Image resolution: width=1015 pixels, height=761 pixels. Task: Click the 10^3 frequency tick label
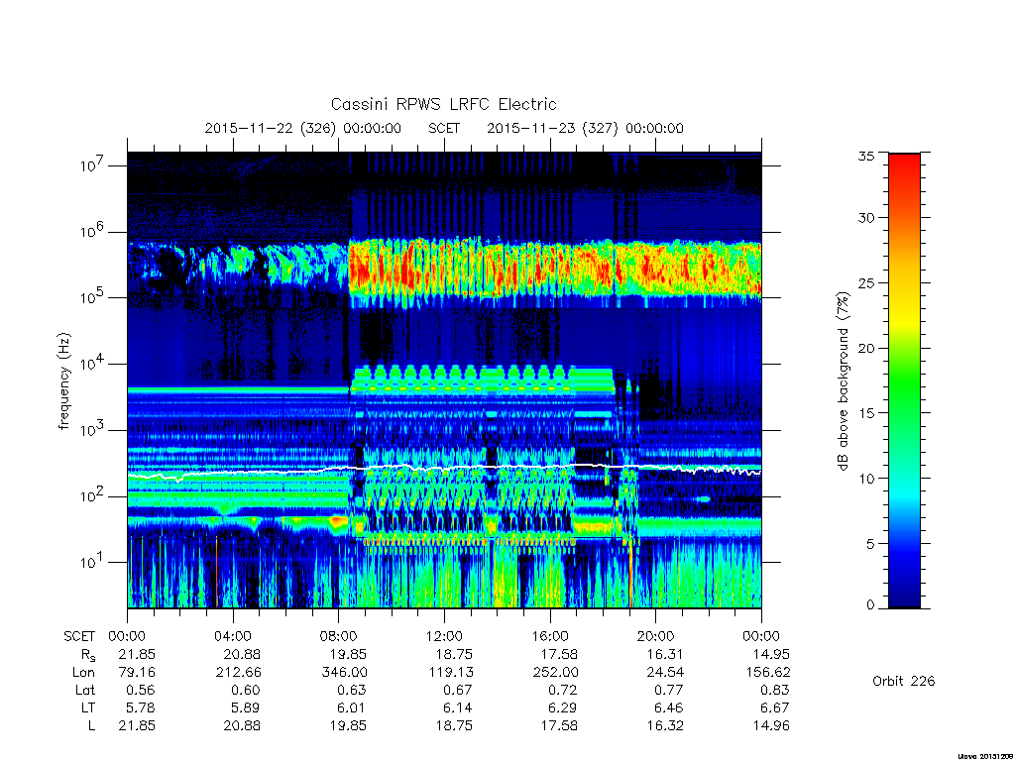pyautogui.click(x=91, y=430)
